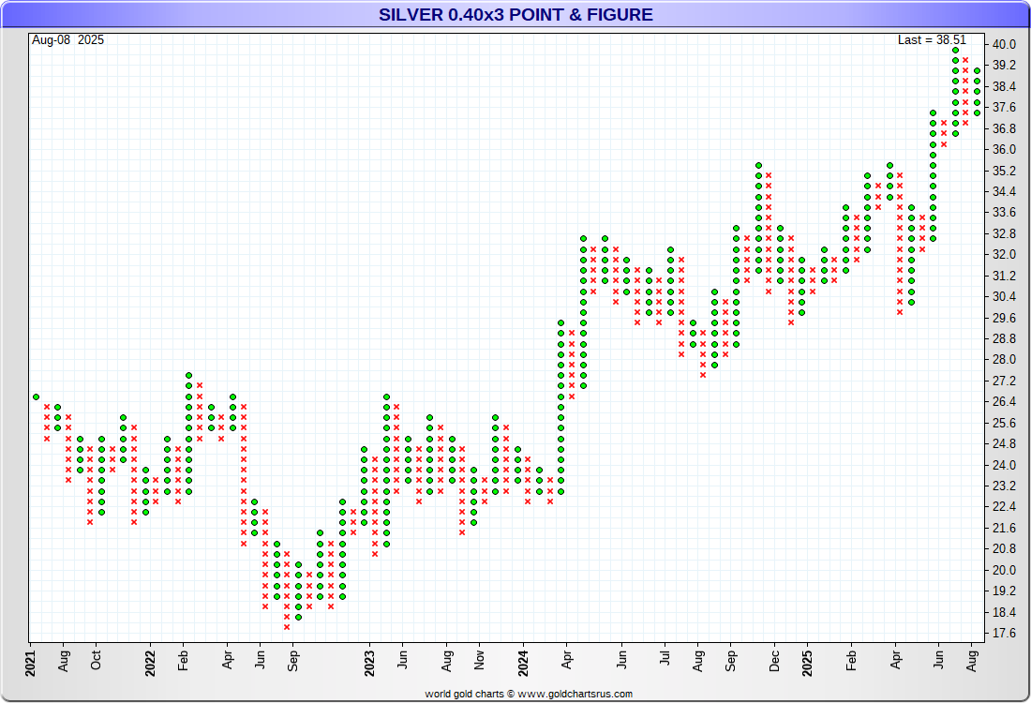Image resolution: width=1031 pixels, height=703 pixels.
Task: Click the 21.6 price axis label
Action: (x=1004, y=528)
